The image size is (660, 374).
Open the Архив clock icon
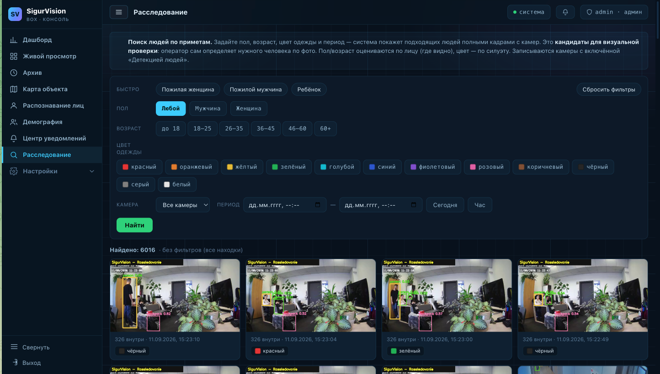[14, 73]
